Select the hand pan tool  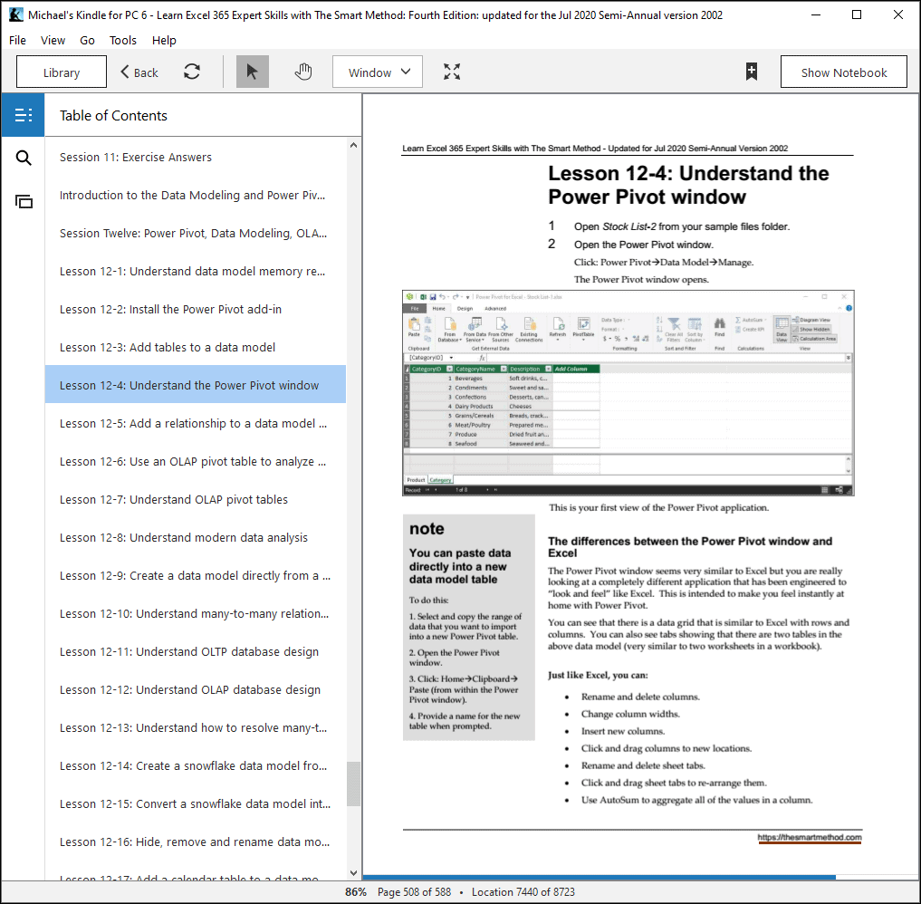[x=303, y=72]
